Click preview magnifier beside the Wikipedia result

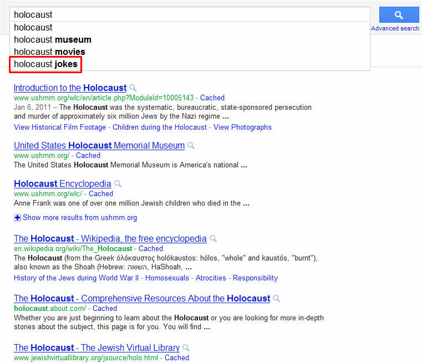213,239
